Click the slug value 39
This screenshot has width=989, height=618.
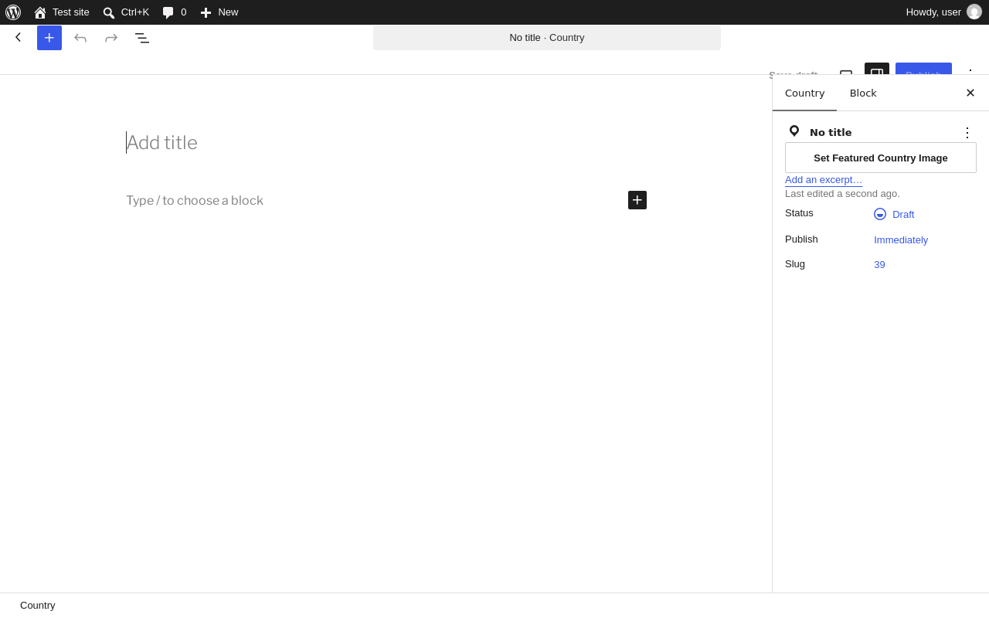pyautogui.click(x=880, y=265)
